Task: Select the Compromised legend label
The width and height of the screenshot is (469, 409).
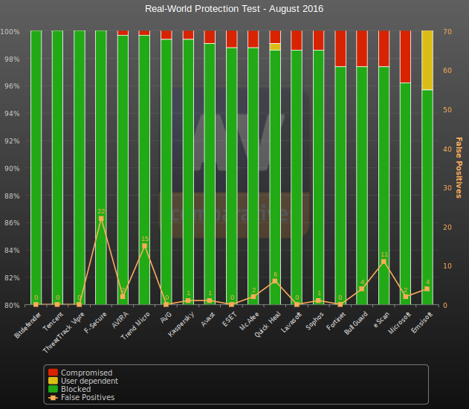Action: (87, 373)
